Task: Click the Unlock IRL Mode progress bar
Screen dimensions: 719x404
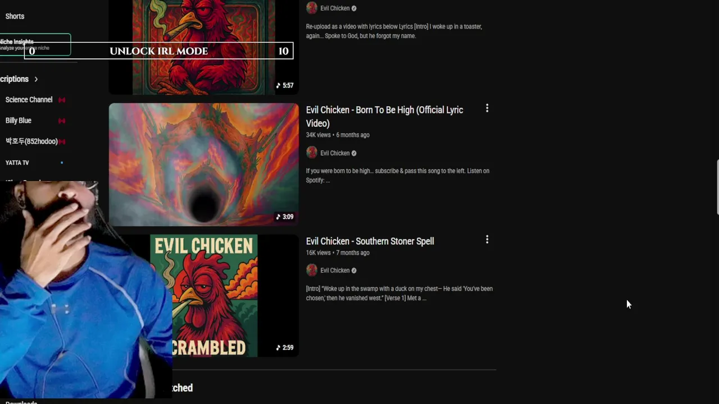Action: (158, 51)
